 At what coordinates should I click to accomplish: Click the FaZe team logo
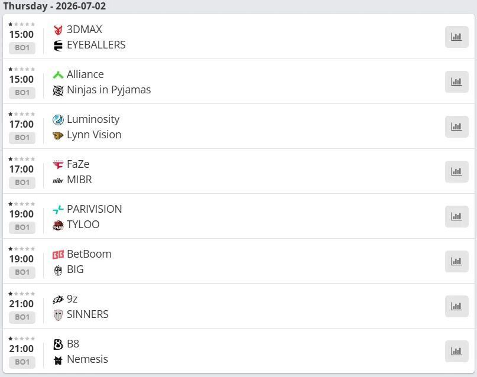tap(58, 164)
